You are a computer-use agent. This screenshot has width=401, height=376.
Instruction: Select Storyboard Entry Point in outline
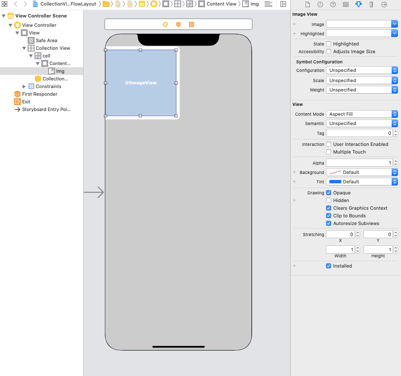[x=46, y=109]
